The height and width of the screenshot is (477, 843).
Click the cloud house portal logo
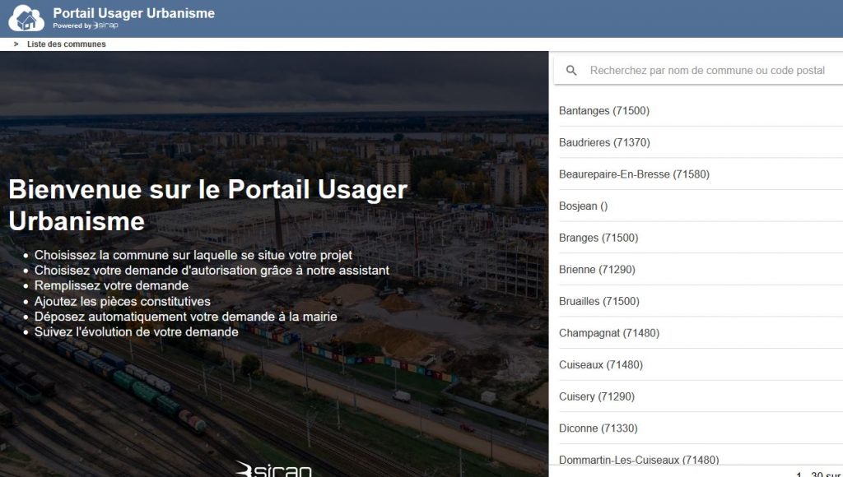pyautogui.click(x=26, y=18)
